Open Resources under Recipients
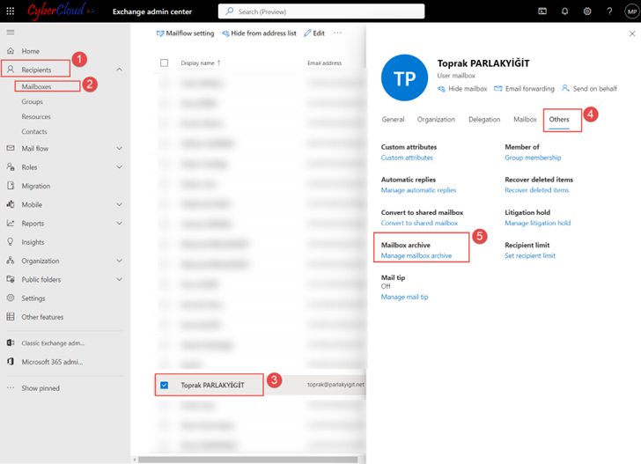 click(x=36, y=116)
